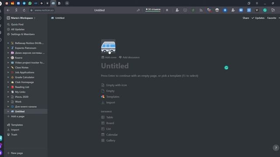Choose Empty with icon template option
The width and height of the screenshot is (280, 157).
[114, 85]
